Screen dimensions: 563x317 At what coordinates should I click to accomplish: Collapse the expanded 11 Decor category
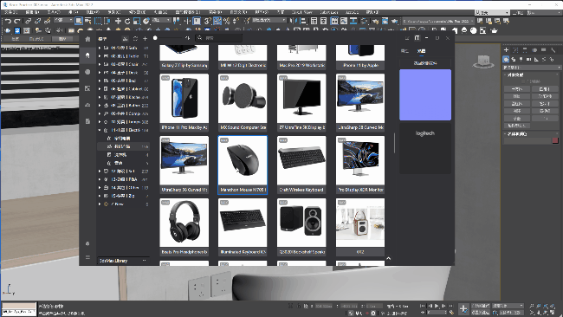(x=100, y=130)
